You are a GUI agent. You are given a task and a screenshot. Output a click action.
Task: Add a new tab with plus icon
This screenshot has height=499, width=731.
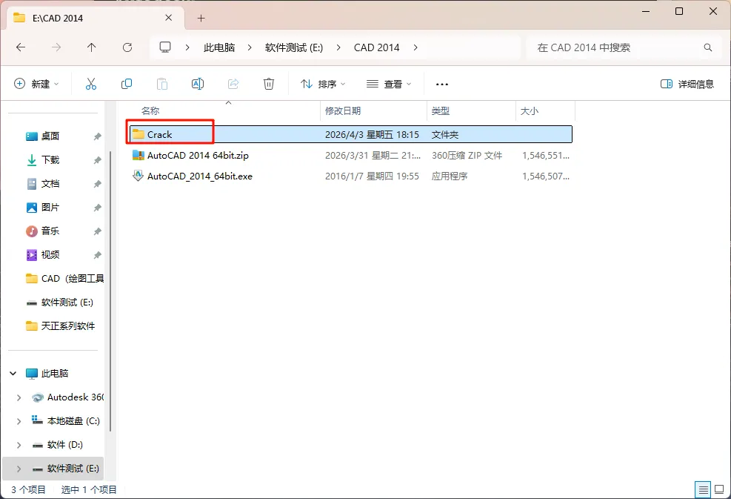pyautogui.click(x=201, y=19)
